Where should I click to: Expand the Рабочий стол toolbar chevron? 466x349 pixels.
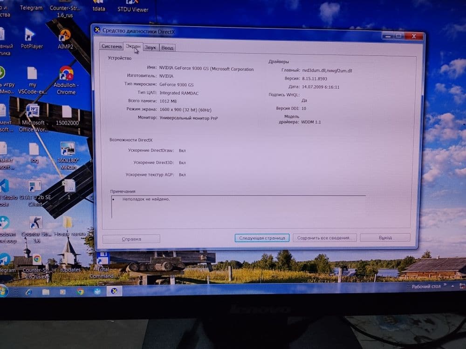445,285
